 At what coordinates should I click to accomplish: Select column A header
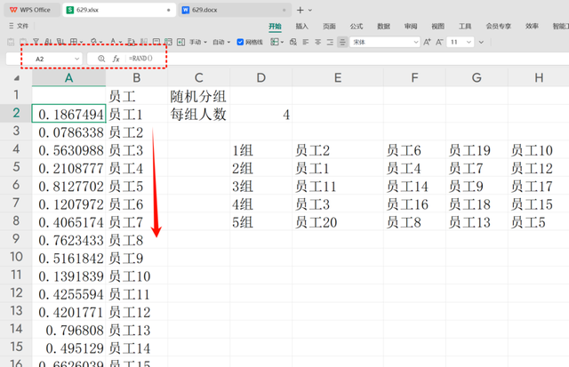(69, 77)
